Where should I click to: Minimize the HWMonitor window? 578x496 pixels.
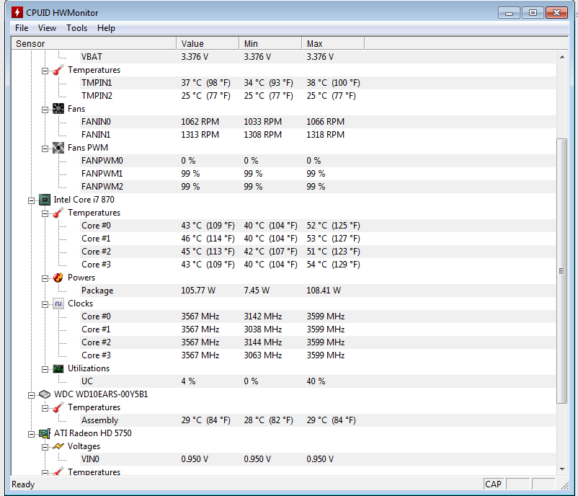coord(509,13)
